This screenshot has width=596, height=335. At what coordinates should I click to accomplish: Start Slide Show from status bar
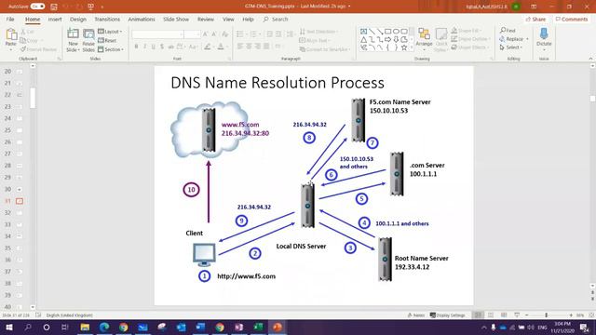click(x=517, y=315)
